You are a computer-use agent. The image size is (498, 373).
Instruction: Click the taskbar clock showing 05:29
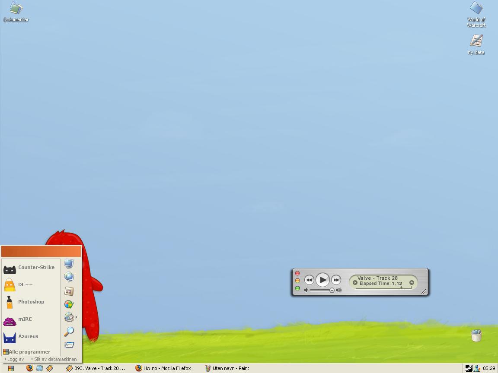[489, 368]
